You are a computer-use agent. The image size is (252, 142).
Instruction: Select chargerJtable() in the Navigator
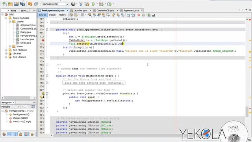pyautogui.click(x=20, y=118)
